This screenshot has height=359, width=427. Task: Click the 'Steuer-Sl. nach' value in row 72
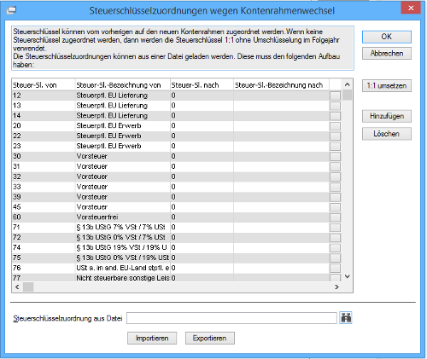[x=202, y=238]
